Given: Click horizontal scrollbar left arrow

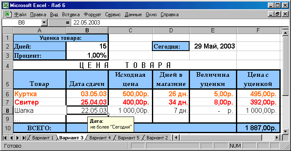Looking at the screenshot, I should (176, 138).
